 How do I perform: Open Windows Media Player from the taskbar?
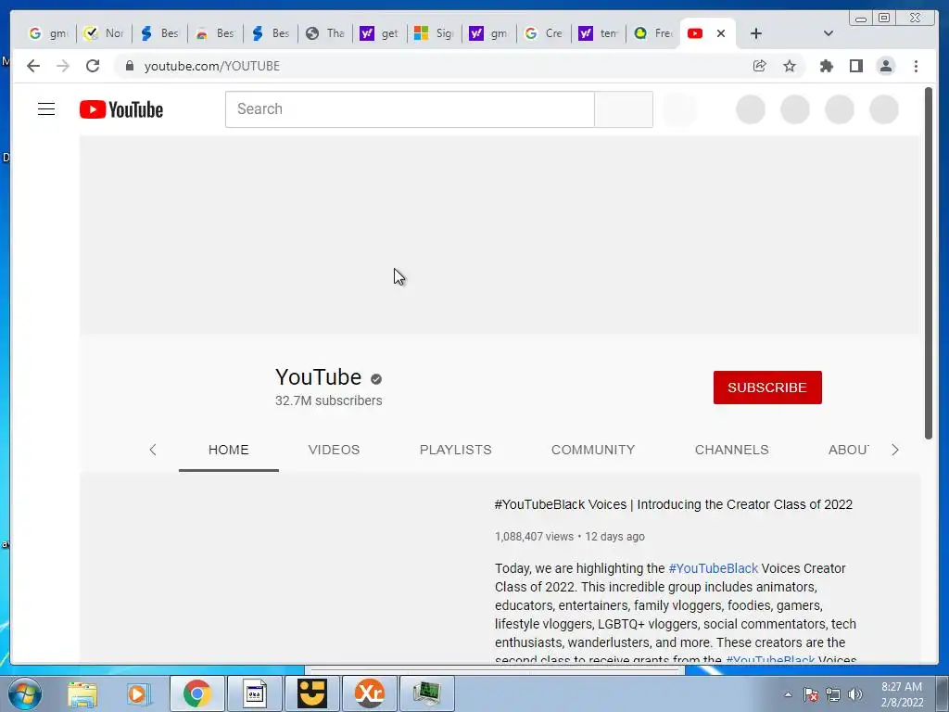coord(138,693)
